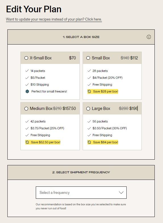Click the Select a Box Size header
This screenshot has height=223, width=163.
[81, 37]
